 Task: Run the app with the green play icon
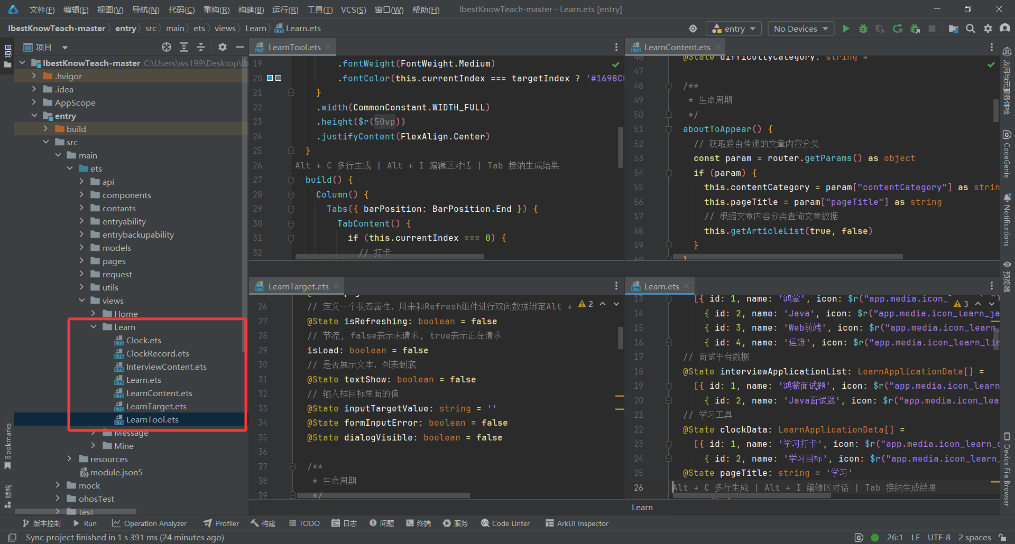[x=846, y=29]
